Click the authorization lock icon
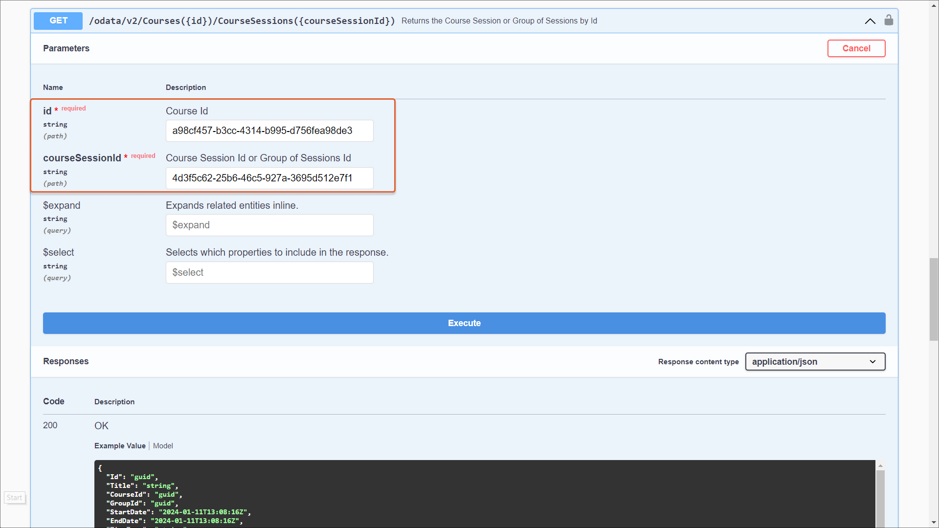939x528 pixels. coord(889,20)
